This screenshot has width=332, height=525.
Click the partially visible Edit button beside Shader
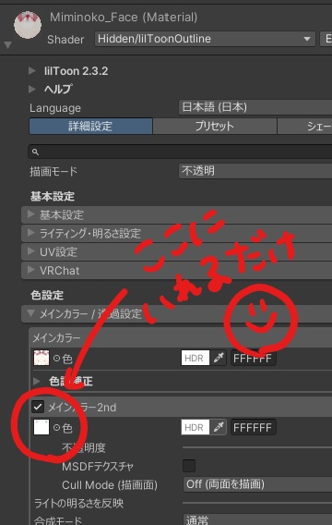[x=326, y=39]
